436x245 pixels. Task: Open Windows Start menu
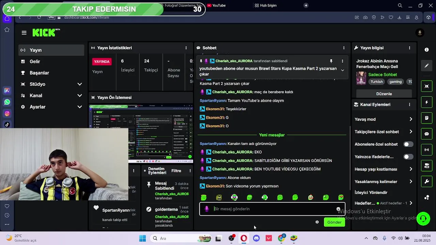pos(142,238)
